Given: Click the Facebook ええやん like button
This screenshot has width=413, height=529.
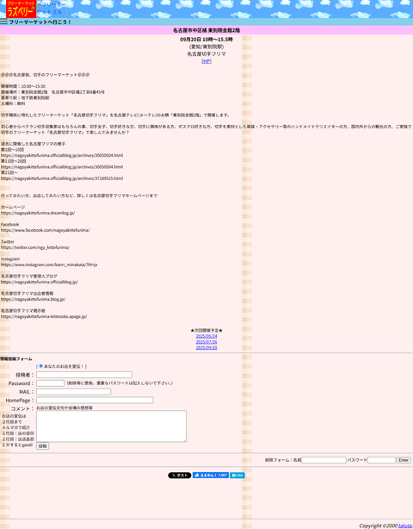Looking at the screenshot, I should tap(211, 475).
